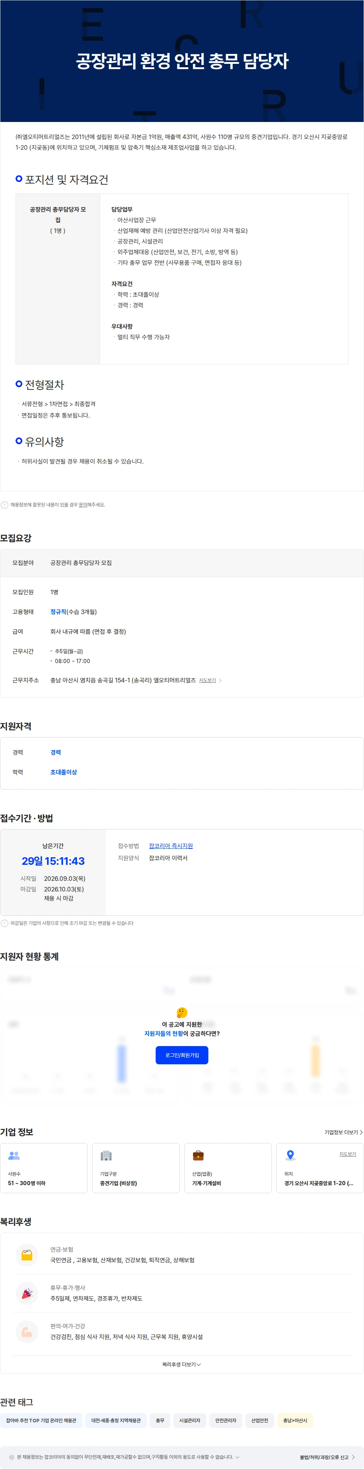This screenshot has height=1469, width=364.
Task: Click the company type building icon
Action: [x=106, y=1156]
